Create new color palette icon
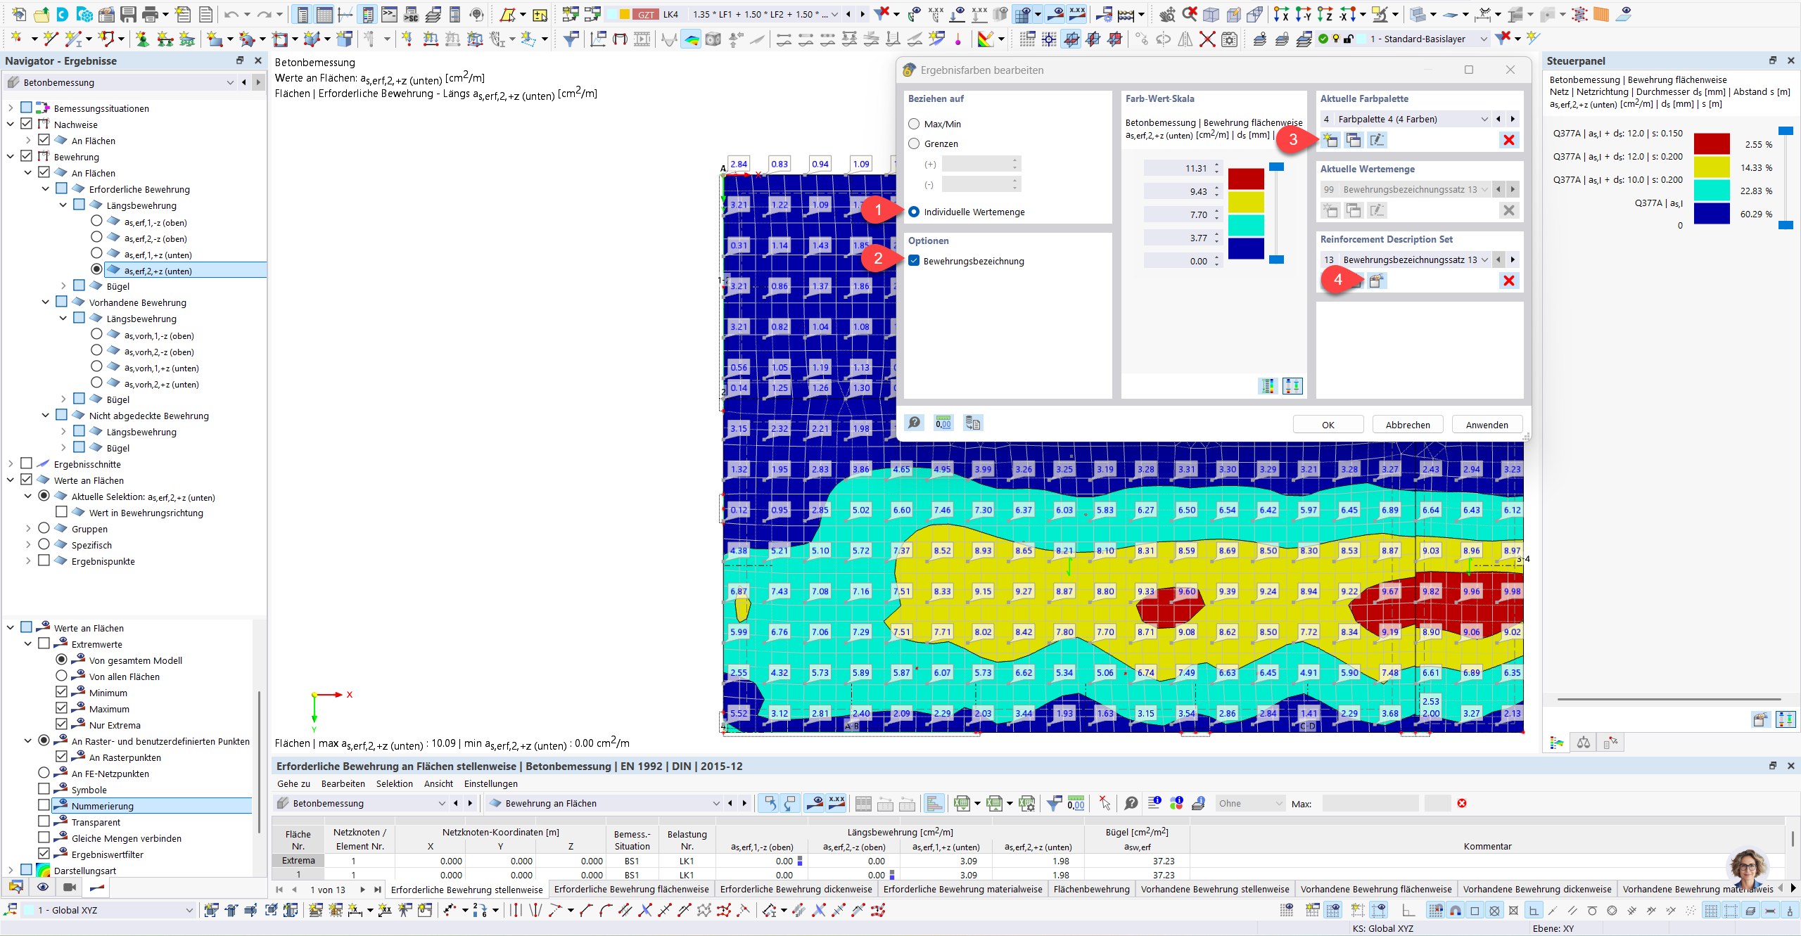This screenshot has width=1801, height=936. (x=1330, y=140)
